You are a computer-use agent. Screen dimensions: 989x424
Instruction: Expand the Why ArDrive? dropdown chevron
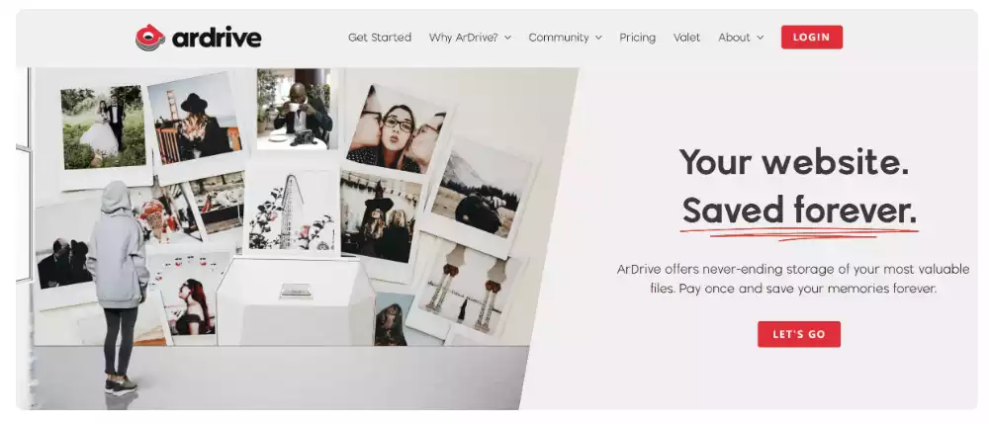[x=507, y=38]
